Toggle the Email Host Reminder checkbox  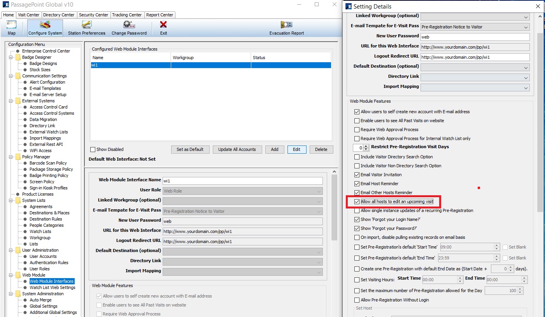click(x=357, y=184)
